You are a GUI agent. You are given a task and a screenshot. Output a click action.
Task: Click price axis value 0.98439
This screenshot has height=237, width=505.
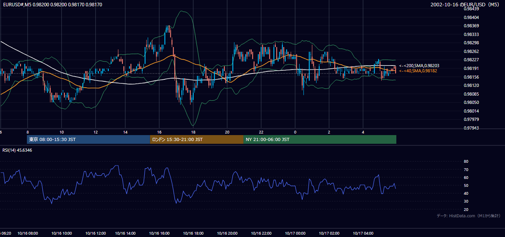(471, 9)
